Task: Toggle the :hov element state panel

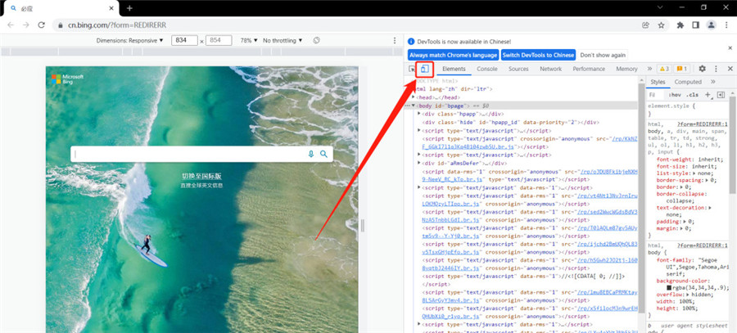Action: click(675, 95)
